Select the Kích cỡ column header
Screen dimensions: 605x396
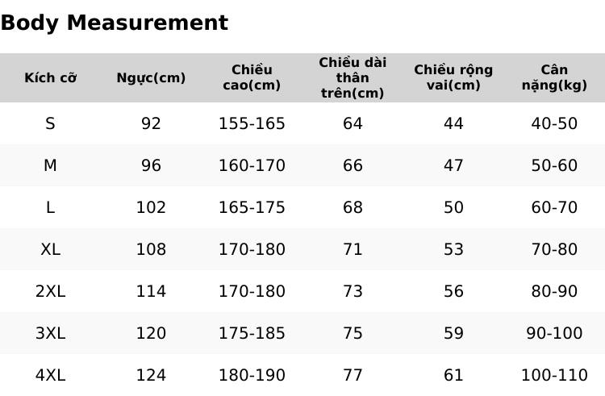point(51,77)
